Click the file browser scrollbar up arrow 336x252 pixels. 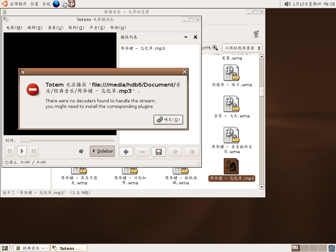pyautogui.click(x=262, y=56)
